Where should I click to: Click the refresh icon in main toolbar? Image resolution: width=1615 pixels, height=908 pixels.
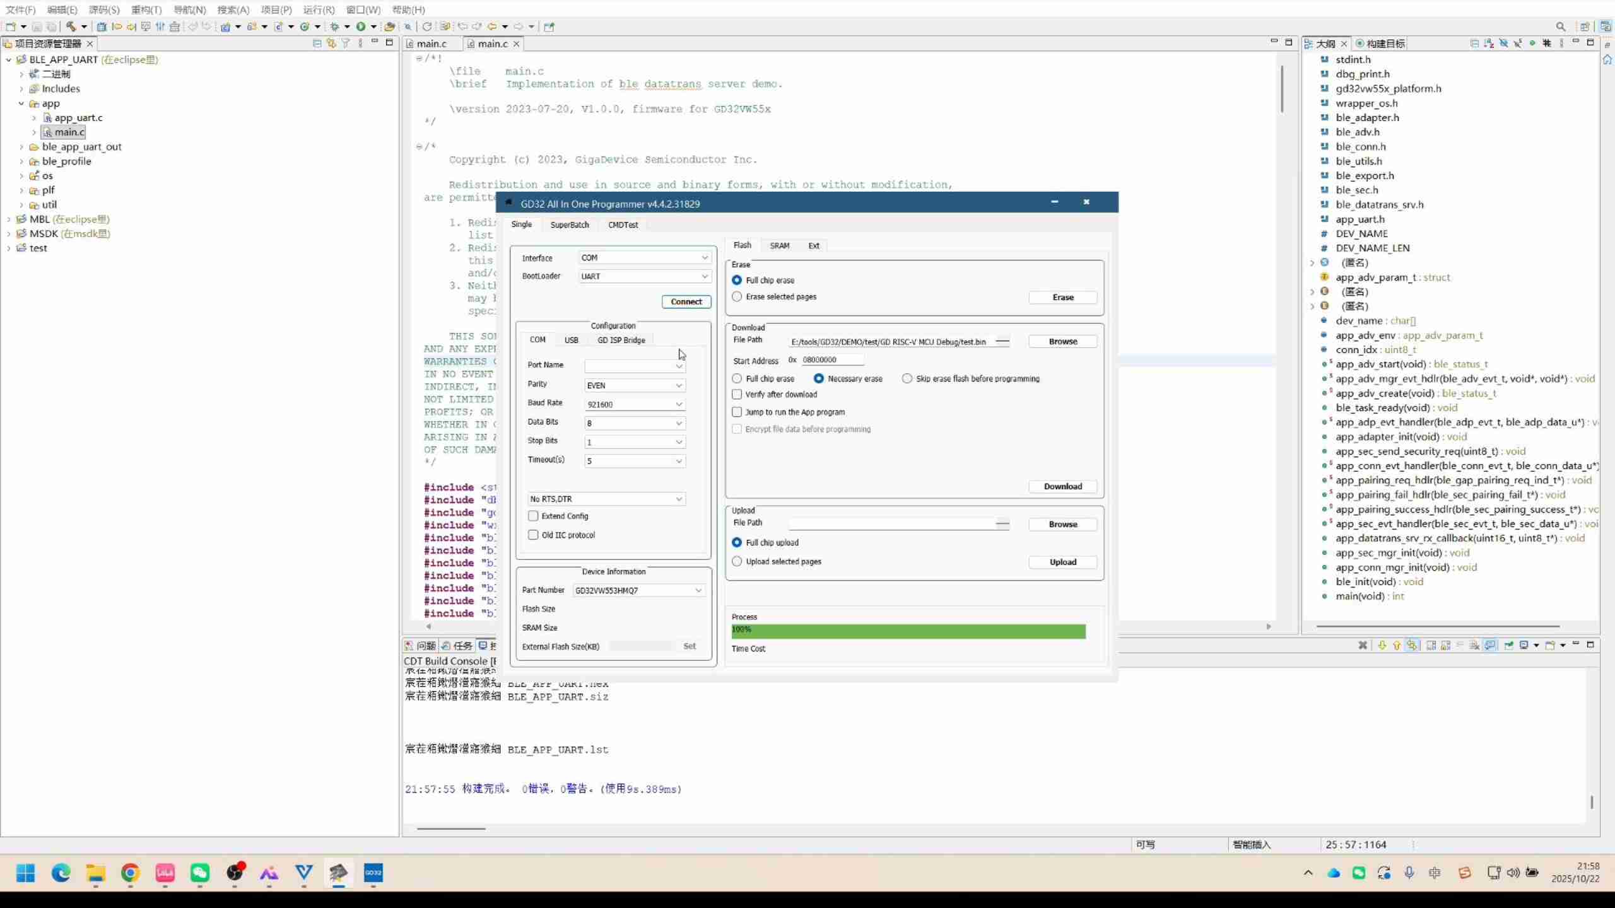[x=427, y=26]
